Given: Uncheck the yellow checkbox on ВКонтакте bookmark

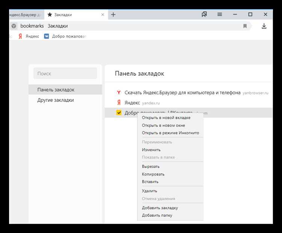Looking at the screenshot, I should click(119, 113).
